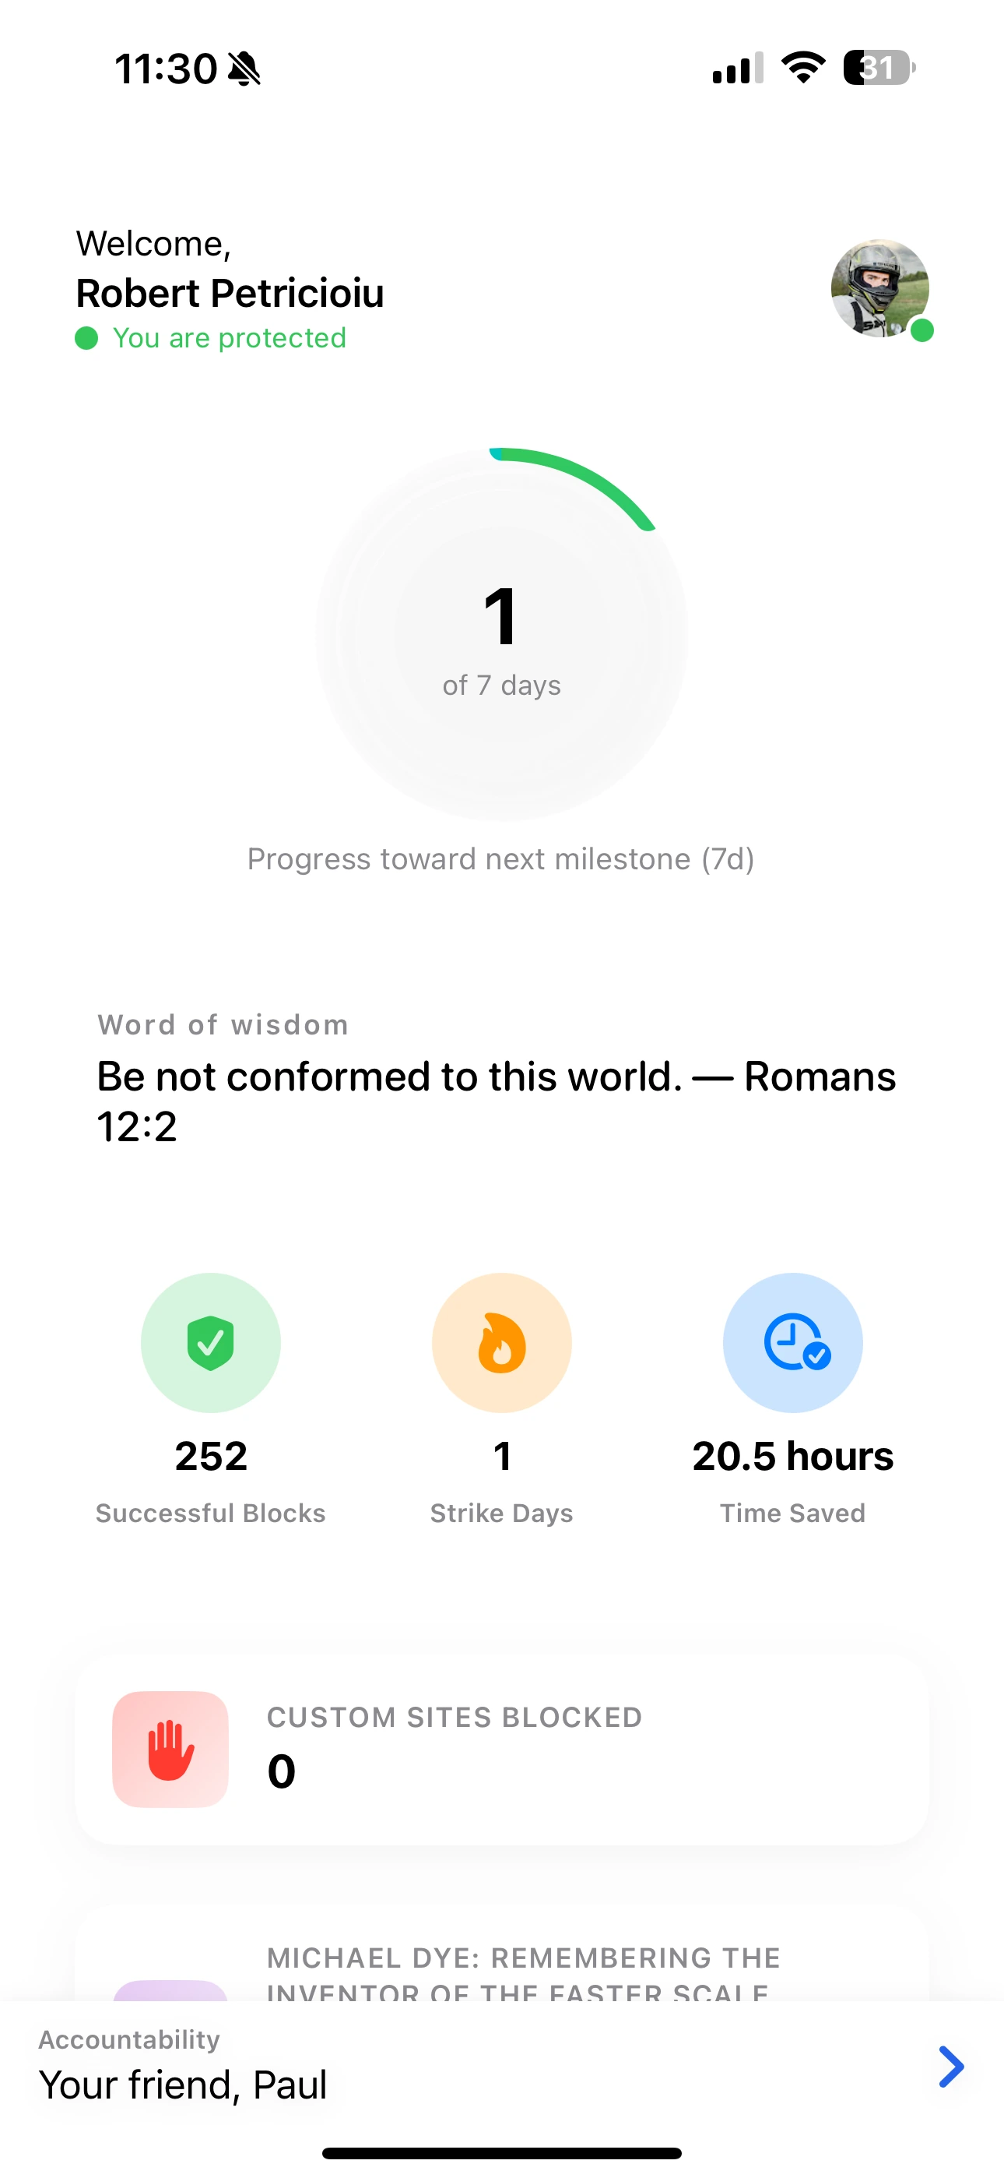Tap the Romans 12:2 wisdom quote
The image size is (1004, 2178).
coord(496,1101)
